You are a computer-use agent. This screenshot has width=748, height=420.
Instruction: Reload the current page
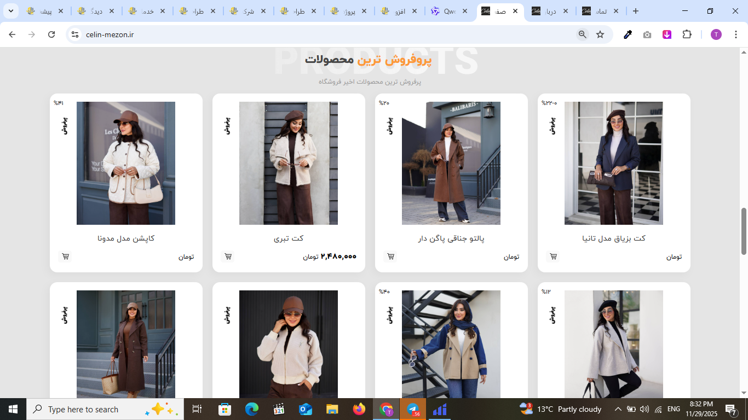[51, 34]
